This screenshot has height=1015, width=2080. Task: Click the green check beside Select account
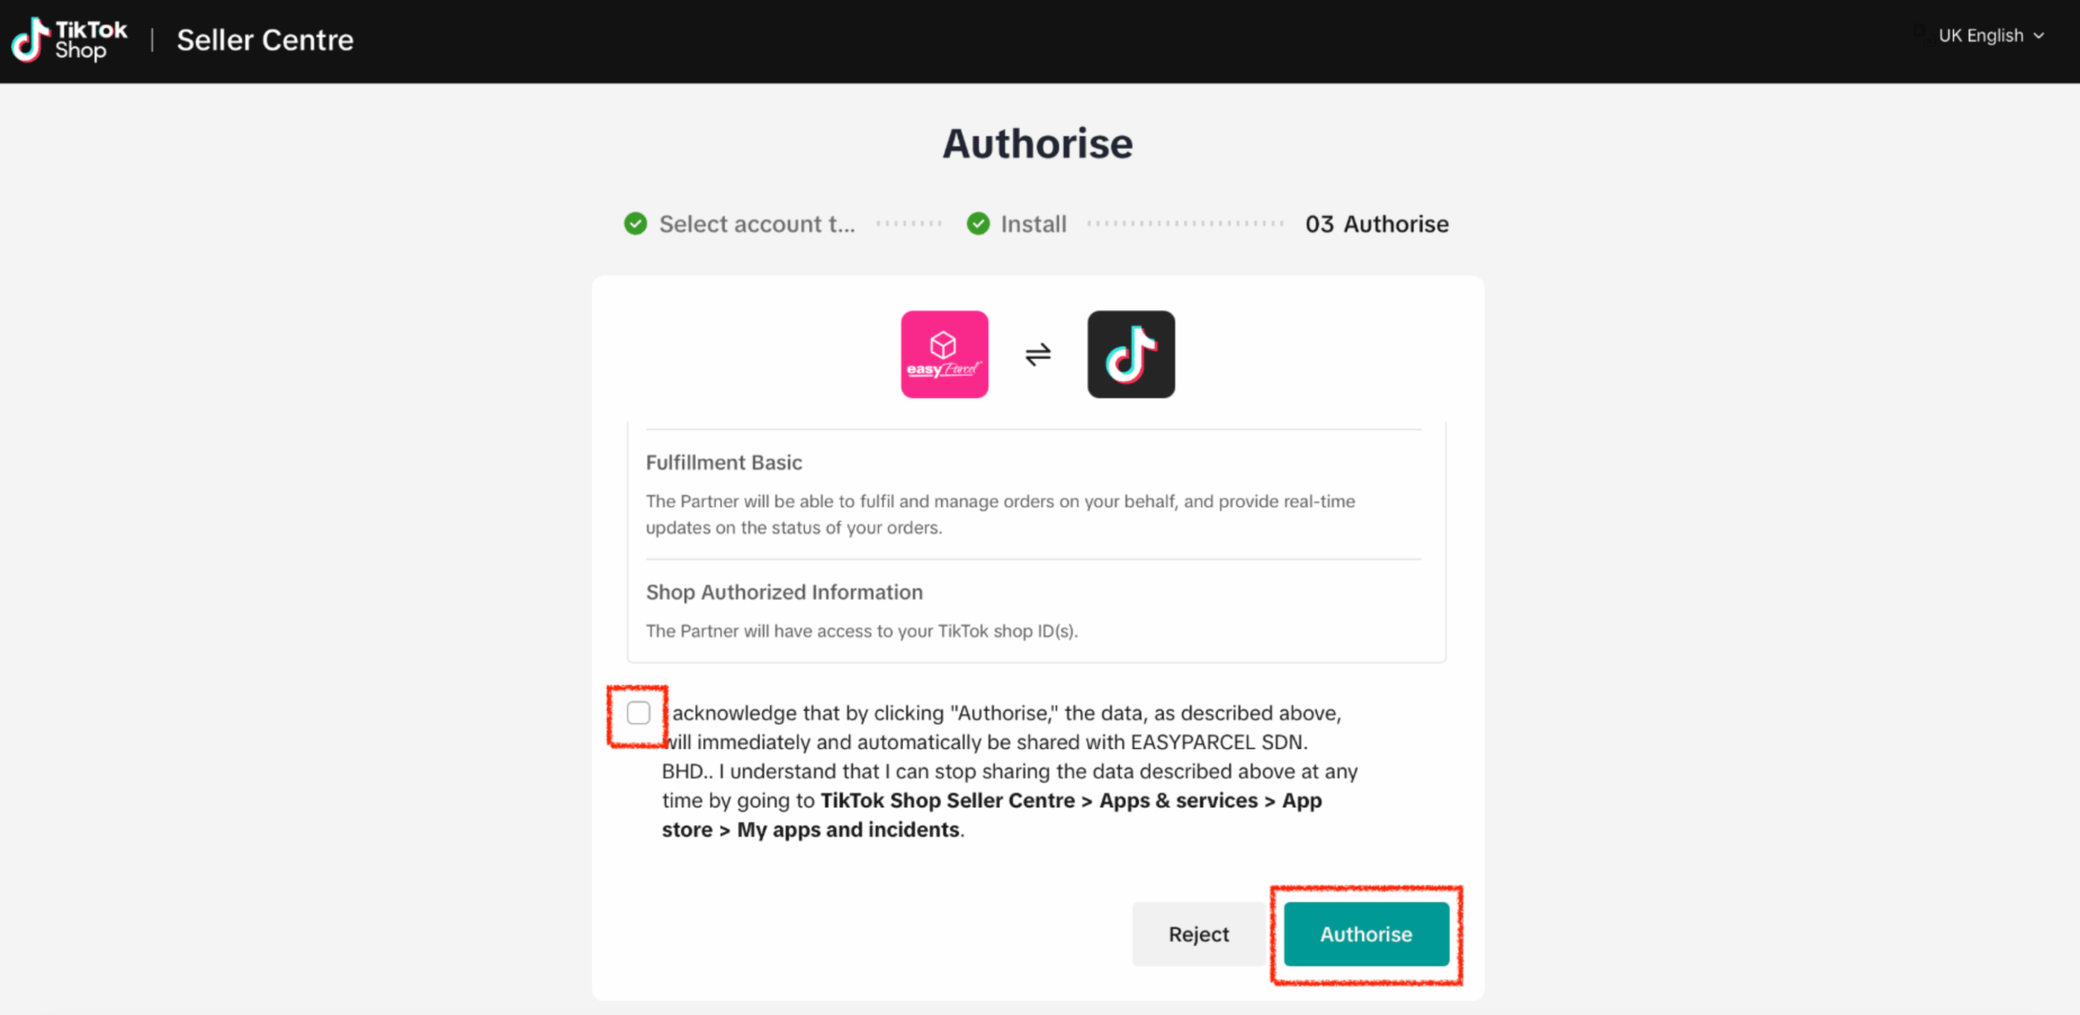click(635, 223)
